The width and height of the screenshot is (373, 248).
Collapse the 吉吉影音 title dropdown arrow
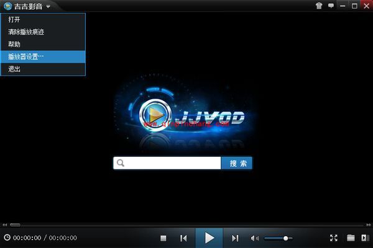pos(48,6)
